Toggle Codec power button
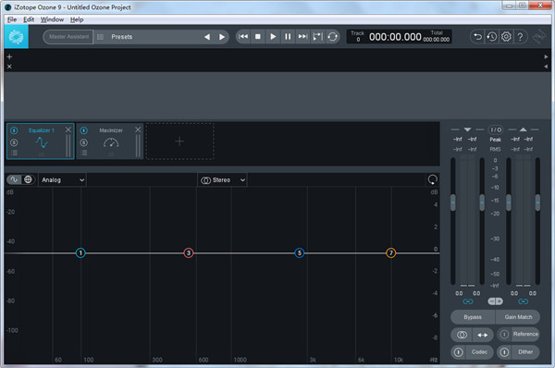Screen dimensions: 555x368 click(x=459, y=352)
